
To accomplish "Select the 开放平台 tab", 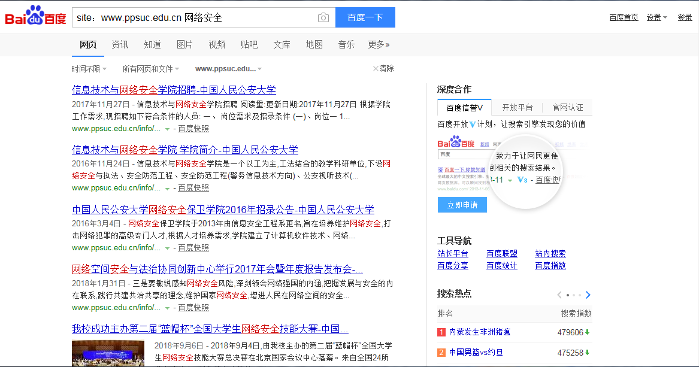I will [x=517, y=108].
